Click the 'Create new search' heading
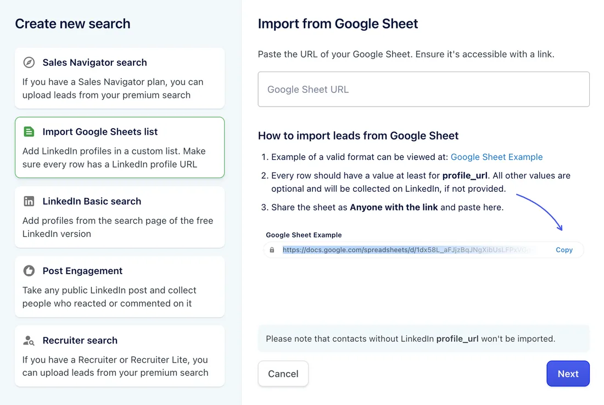The height and width of the screenshot is (405, 604). tap(73, 24)
